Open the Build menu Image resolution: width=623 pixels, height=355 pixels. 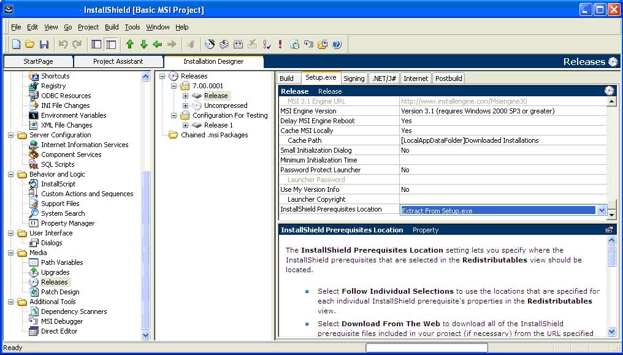tap(112, 27)
